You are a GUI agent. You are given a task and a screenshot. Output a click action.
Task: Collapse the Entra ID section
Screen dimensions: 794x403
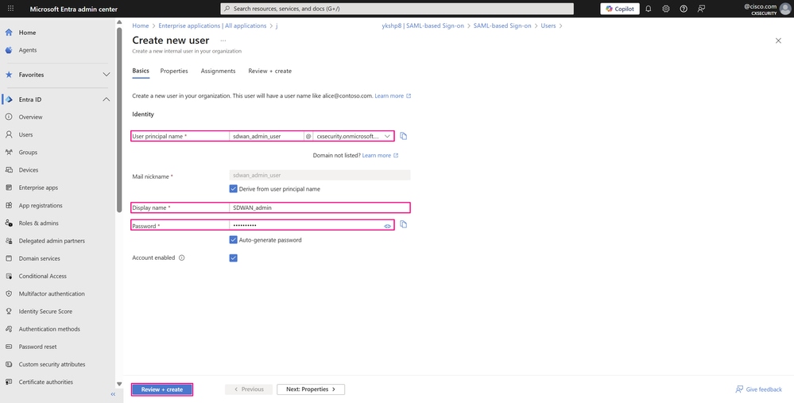coord(107,99)
